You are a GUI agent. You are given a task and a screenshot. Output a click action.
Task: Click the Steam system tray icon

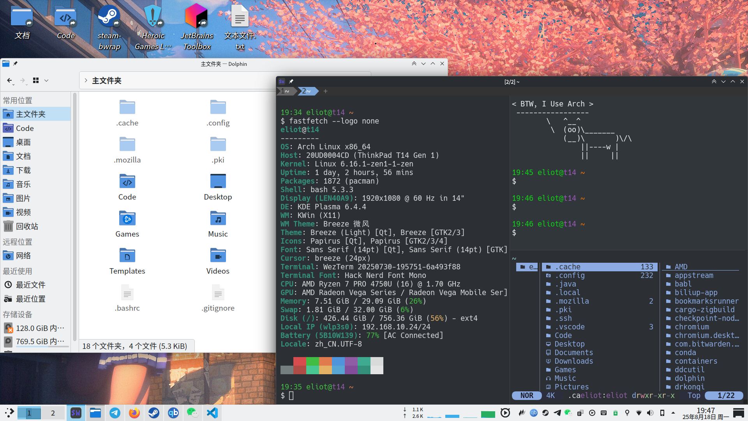click(545, 413)
